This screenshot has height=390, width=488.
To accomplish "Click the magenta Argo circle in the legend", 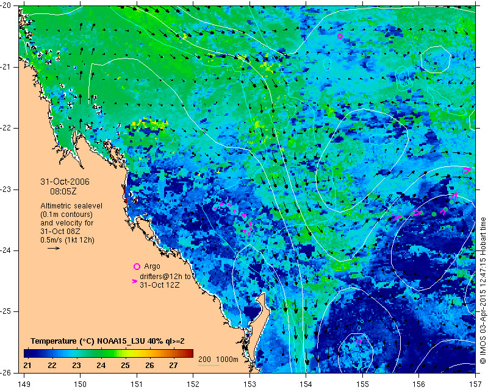I will [137, 266].
